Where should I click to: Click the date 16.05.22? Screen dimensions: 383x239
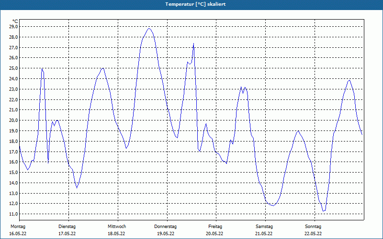[x=18, y=234]
